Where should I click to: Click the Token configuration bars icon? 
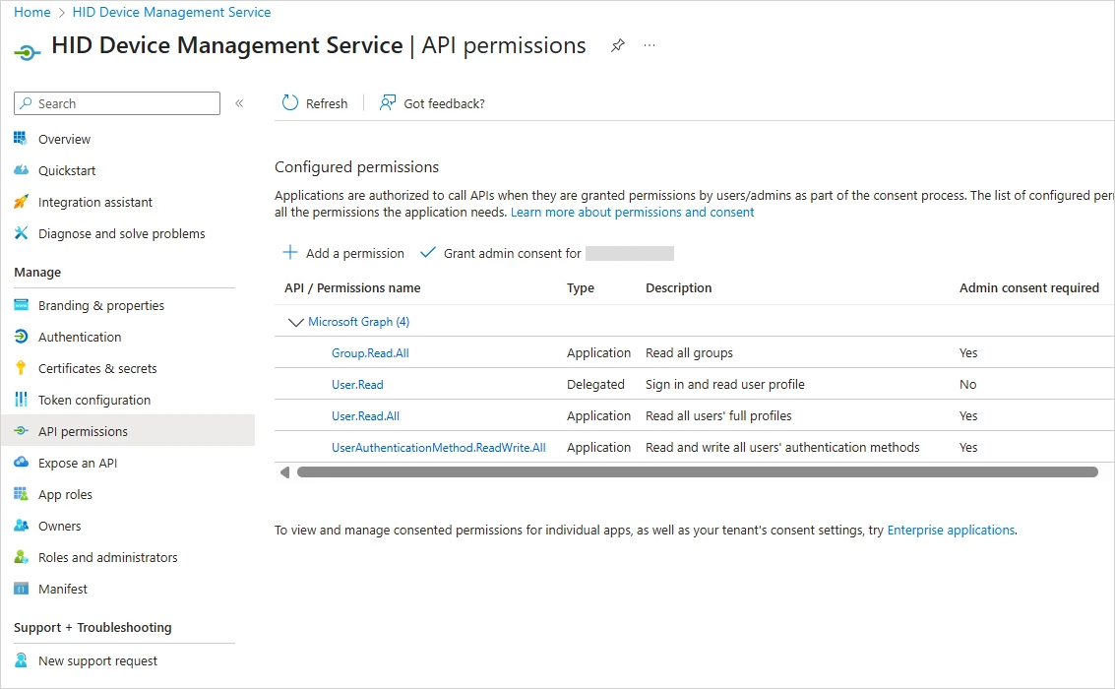click(x=21, y=400)
